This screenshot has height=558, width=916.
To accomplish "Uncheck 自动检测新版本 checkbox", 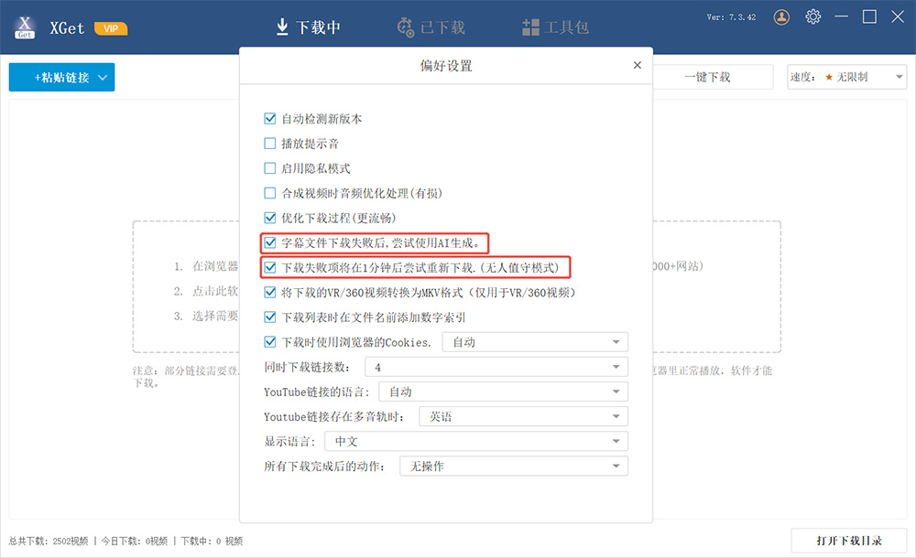I will click(269, 119).
